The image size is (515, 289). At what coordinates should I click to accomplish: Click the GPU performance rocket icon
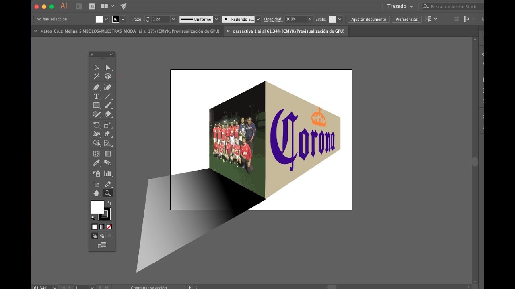click(123, 6)
